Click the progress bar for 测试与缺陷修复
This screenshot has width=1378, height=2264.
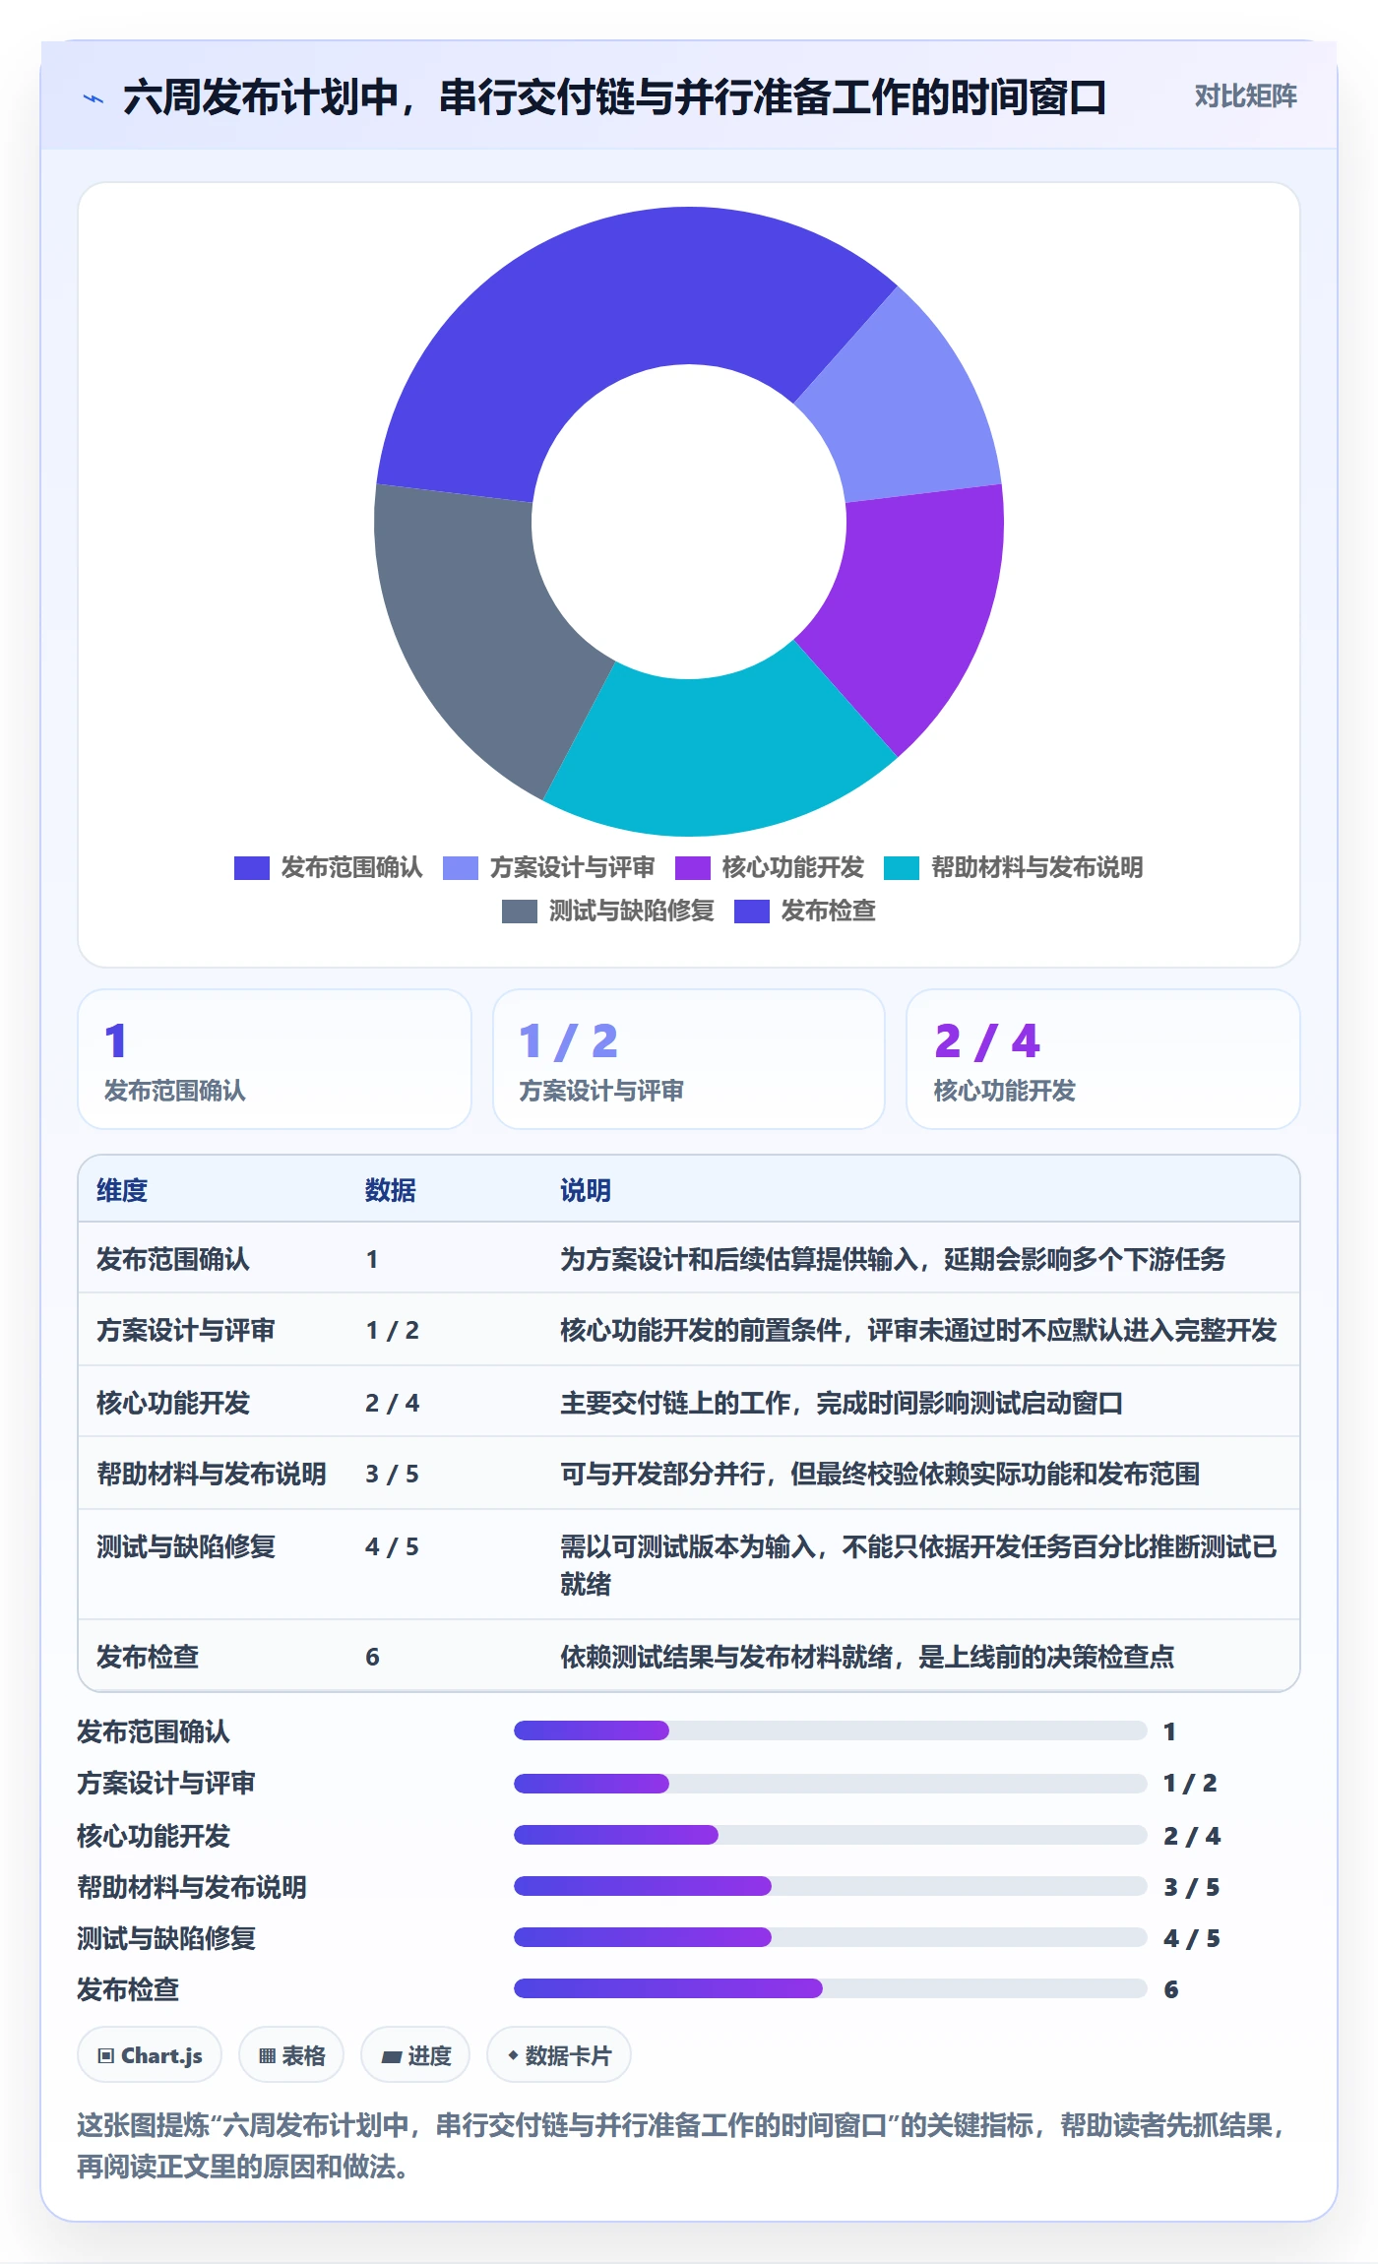[831, 1937]
